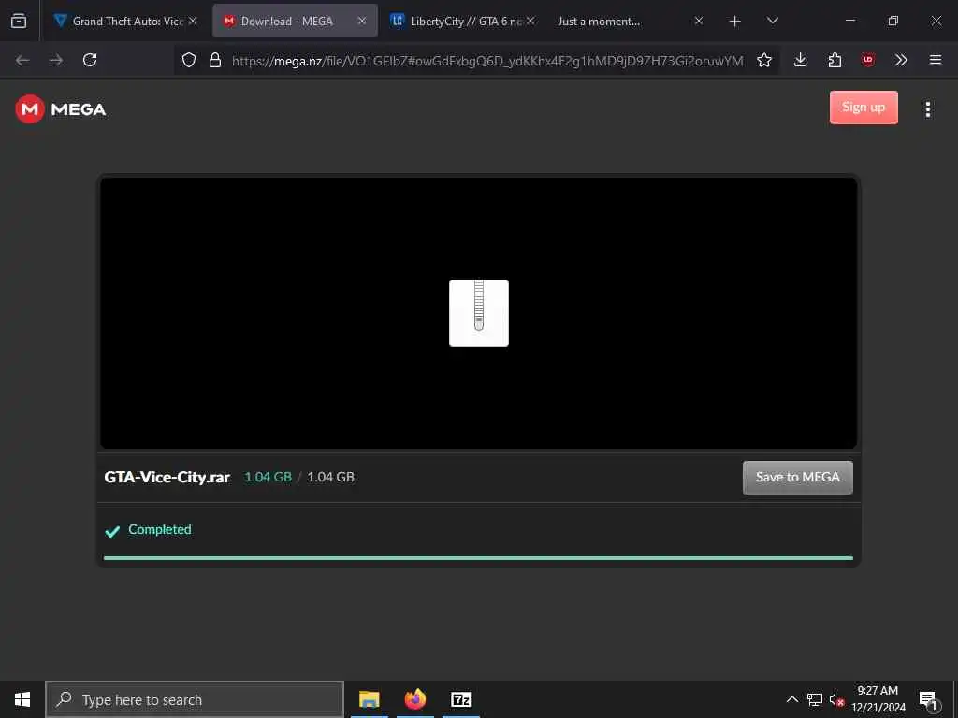Click the MEGA logo
This screenshot has width=958, height=718.
(61, 109)
